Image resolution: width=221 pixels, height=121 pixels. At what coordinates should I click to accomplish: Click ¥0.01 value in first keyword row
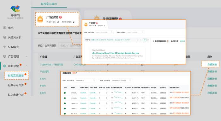coord(143,93)
